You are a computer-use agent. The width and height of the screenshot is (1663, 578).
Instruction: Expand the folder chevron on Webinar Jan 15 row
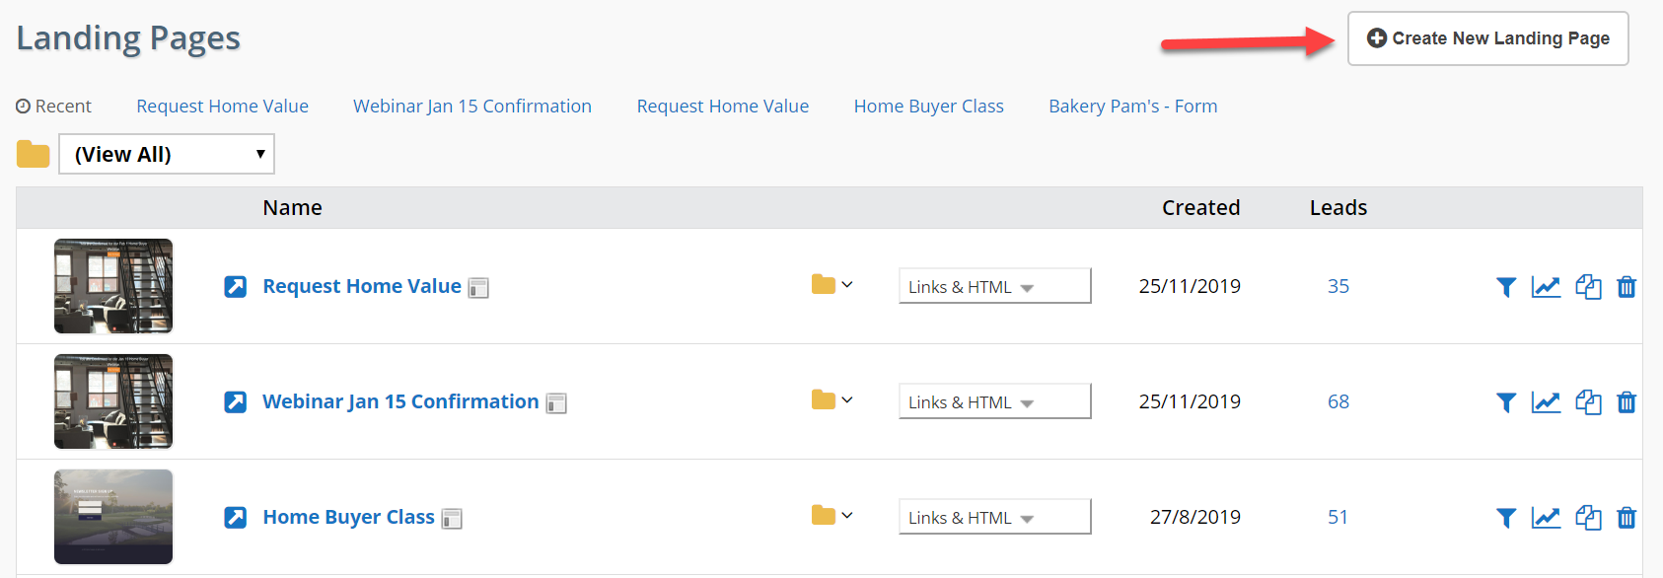846,399
